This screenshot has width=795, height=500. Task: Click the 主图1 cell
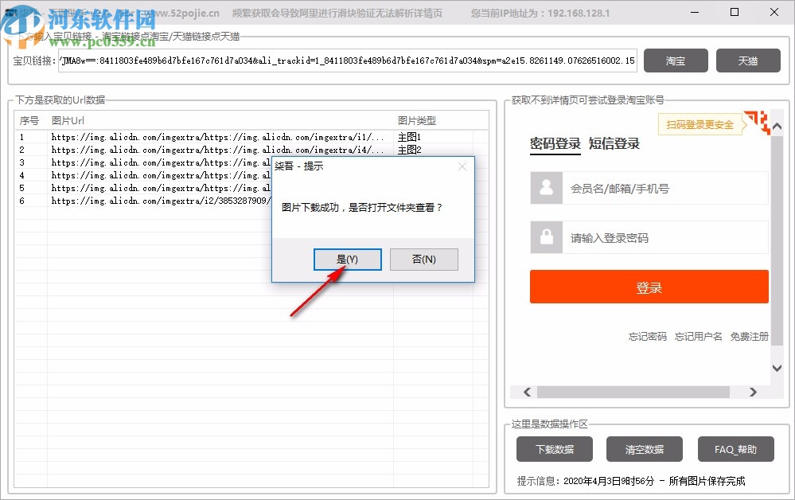pos(409,137)
